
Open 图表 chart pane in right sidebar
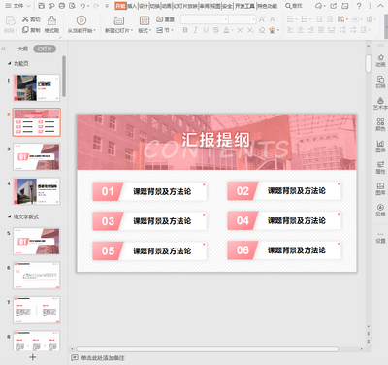click(x=380, y=146)
